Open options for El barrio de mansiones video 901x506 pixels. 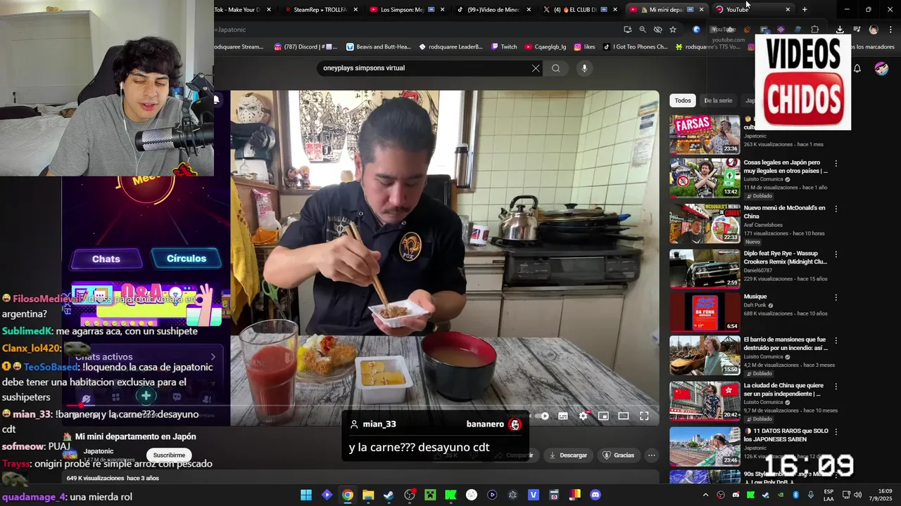tap(836, 340)
